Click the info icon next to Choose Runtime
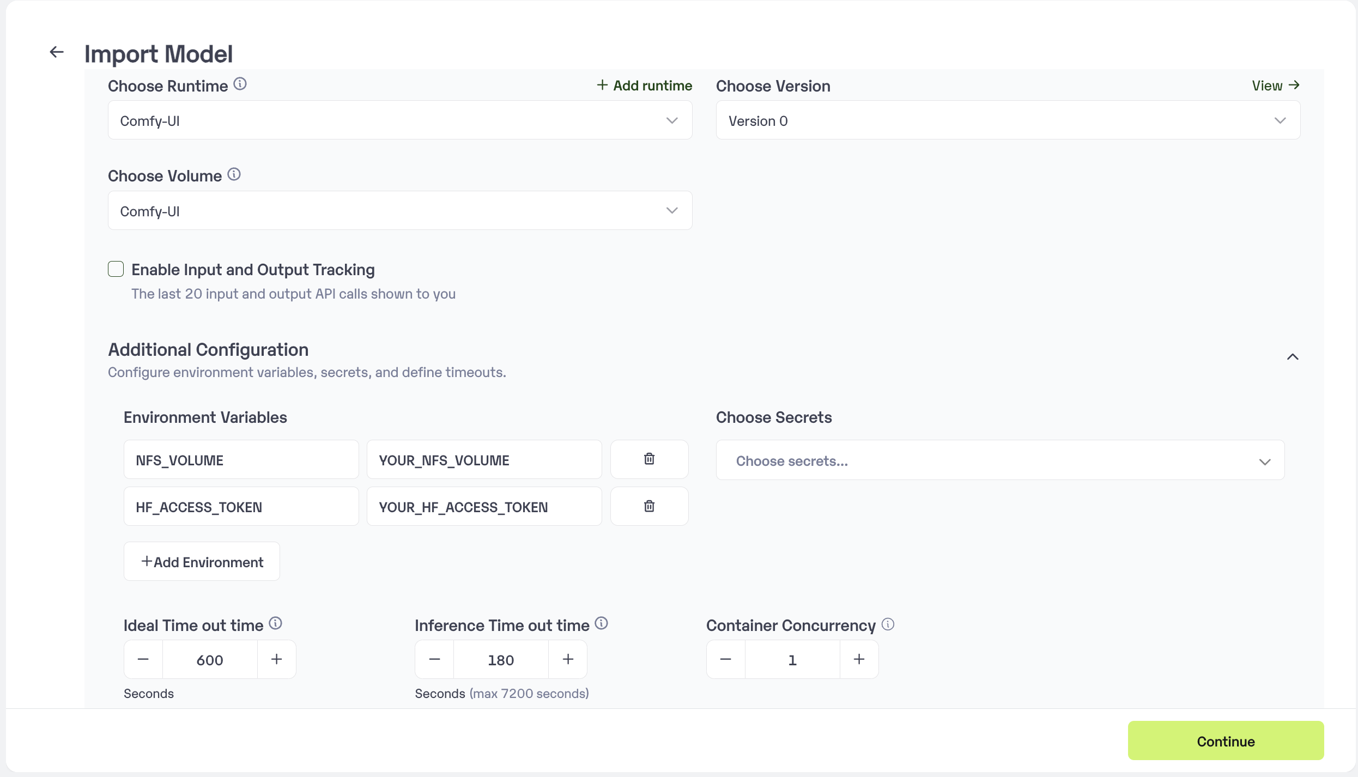The width and height of the screenshot is (1358, 777). (240, 84)
